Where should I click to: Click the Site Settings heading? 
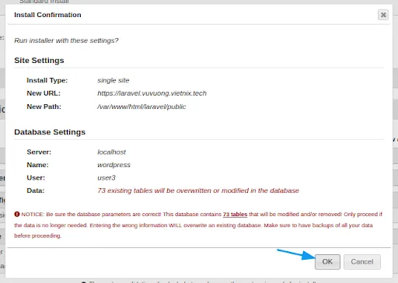pyautogui.click(x=39, y=61)
